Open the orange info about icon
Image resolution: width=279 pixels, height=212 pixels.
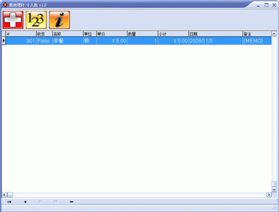pos(59,20)
